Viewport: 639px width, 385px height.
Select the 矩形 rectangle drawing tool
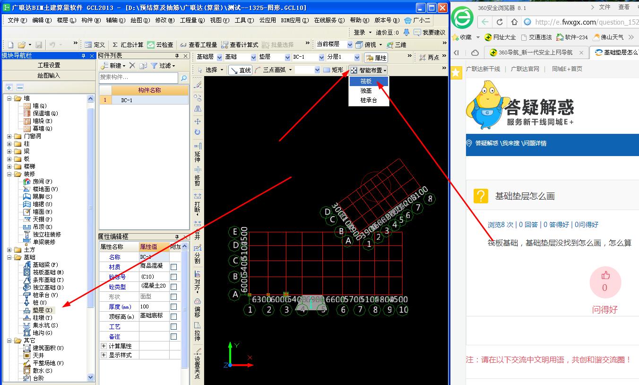(333, 70)
